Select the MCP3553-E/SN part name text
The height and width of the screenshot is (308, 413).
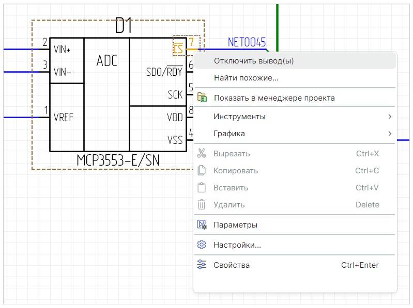click(x=118, y=160)
